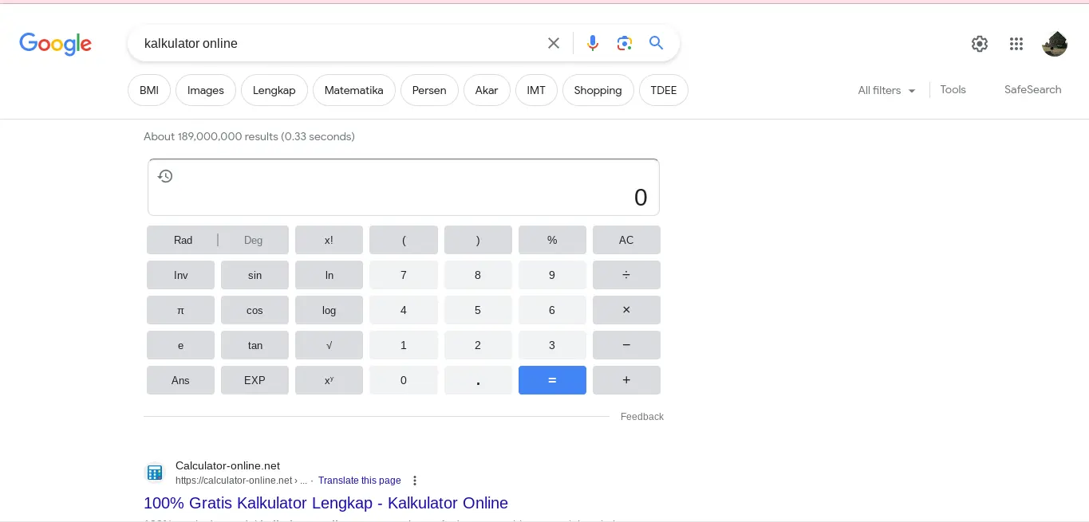Open the 100% Gratis Kalkulator Lengkap link

point(326,503)
